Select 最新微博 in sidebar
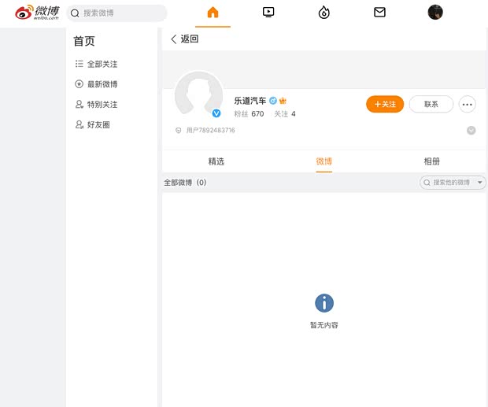The height and width of the screenshot is (407, 488). click(102, 84)
